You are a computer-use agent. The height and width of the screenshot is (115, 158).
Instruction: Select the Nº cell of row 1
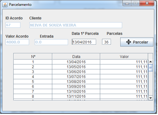33,62
